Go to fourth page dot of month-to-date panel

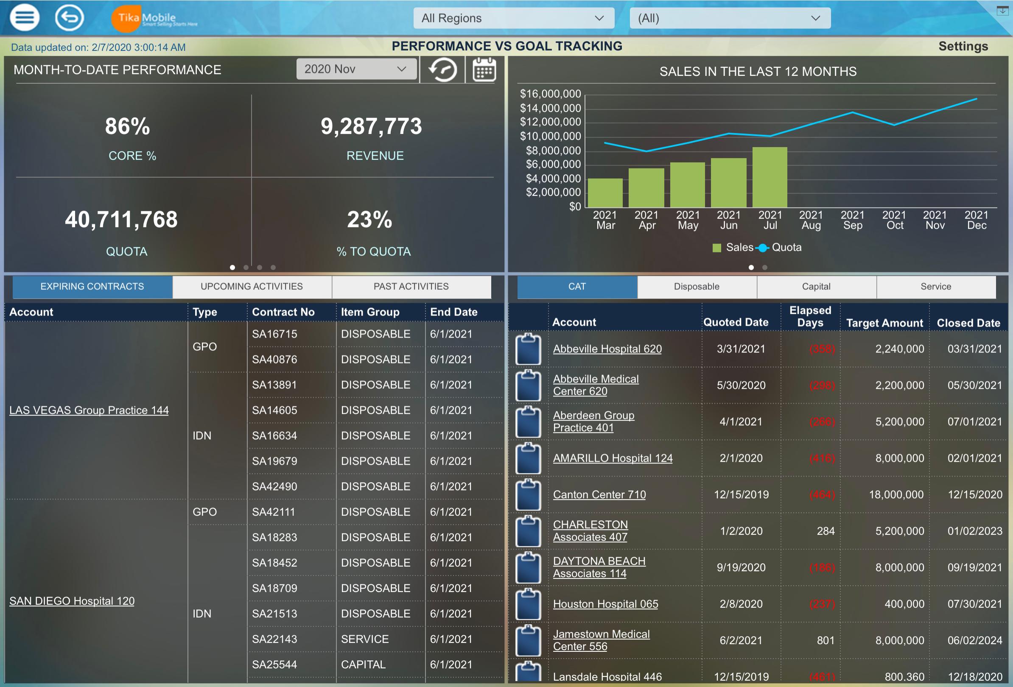(273, 268)
